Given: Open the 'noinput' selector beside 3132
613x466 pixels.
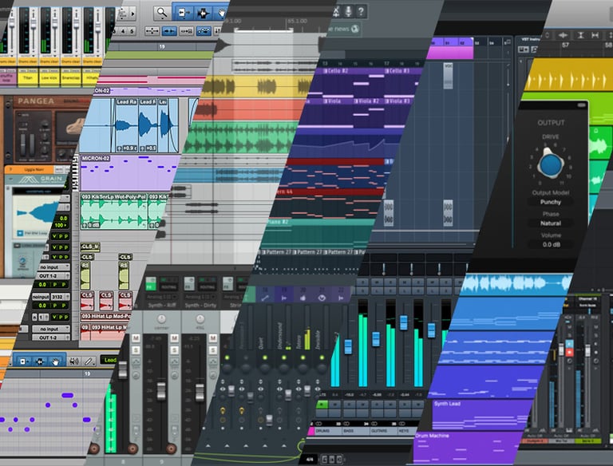Looking at the screenshot, I should point(41,297).
